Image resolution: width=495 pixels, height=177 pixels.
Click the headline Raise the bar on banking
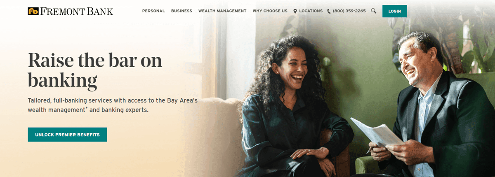(x=95, y=70)
